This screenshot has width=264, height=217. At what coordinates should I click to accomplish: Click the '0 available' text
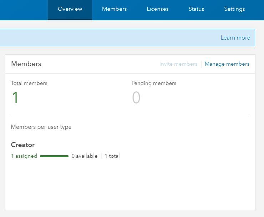point(84,156)
